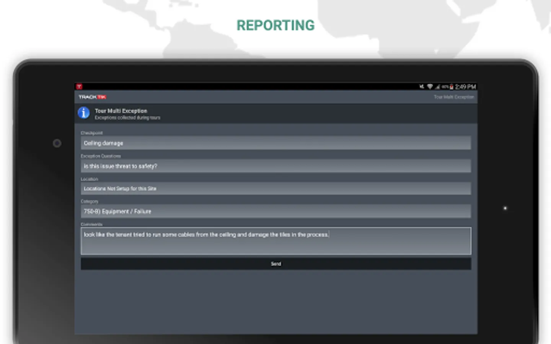Click the blue info icon beside Tour Multi Exception

(x=84, y=113)
